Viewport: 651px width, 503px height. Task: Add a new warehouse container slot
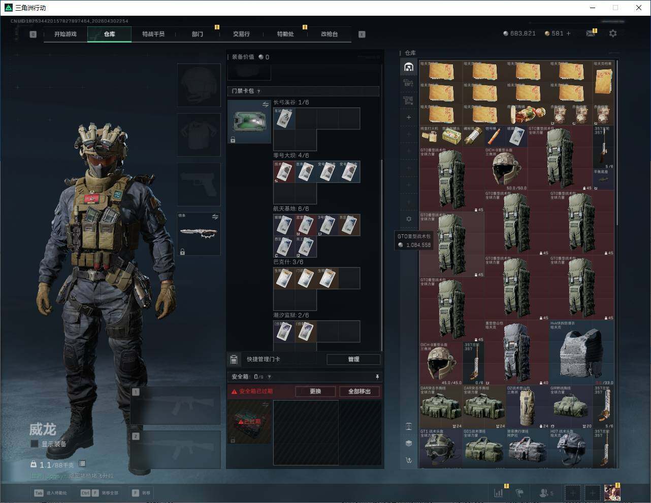[409, 117]
